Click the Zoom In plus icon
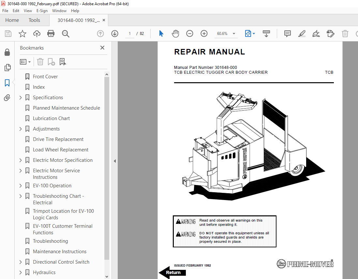This screenshot has height=279, width=358. [204, 34]
